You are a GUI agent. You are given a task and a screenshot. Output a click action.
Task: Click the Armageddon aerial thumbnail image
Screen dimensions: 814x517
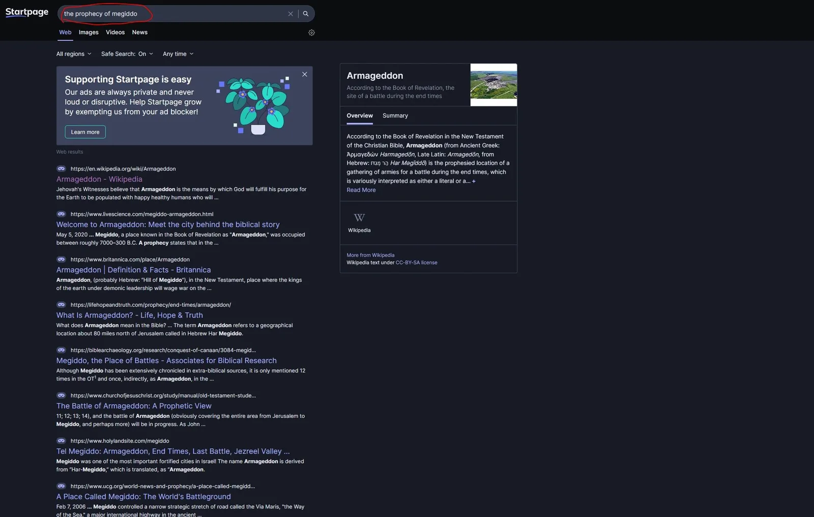point(493,85)
